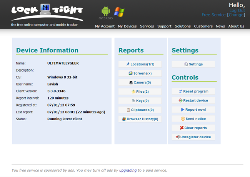Click the camera icon beside Camera(0)
250x177 pixels.
click(131, 82)
